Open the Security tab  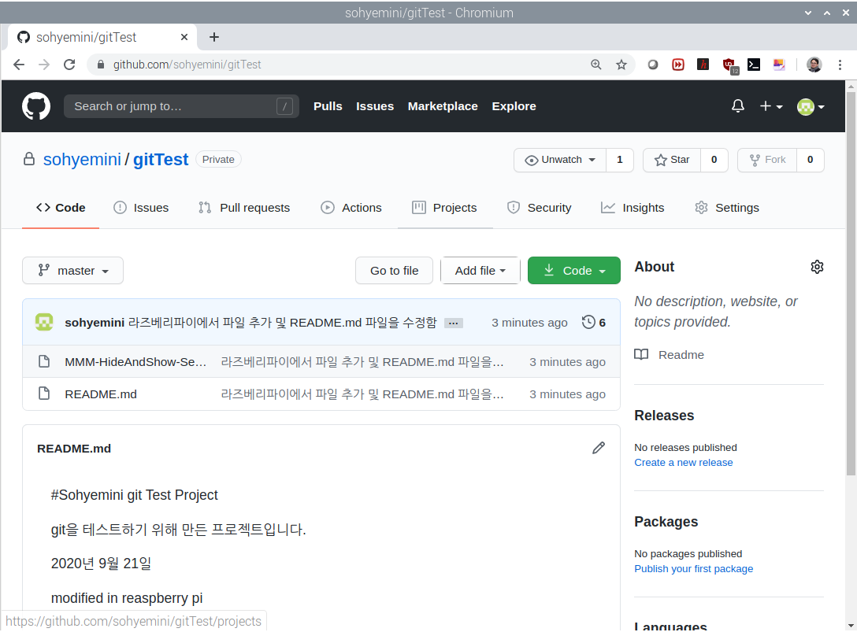point(539,208)
